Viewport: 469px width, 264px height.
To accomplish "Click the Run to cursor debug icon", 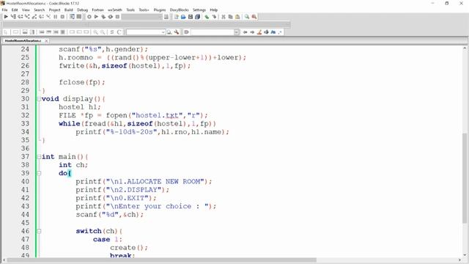I will [13, 17].
